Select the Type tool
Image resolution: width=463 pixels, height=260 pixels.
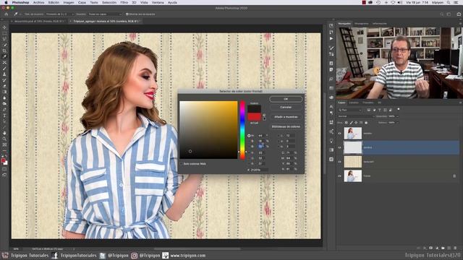tap(4, 116)
